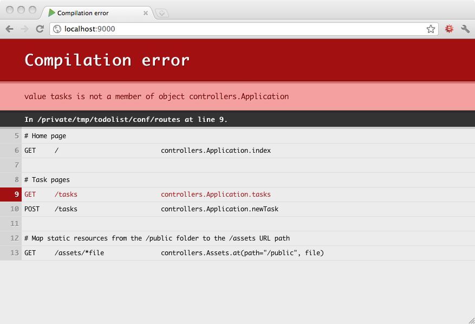This screenshot has height=324, width=475.
Task: Open the red bug extension icon
Action: tap(449, 29)
